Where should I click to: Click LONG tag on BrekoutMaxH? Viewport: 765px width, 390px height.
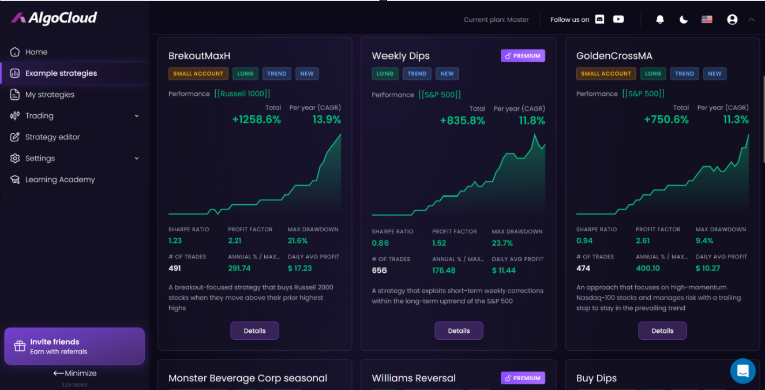click(x=245, y=74)
